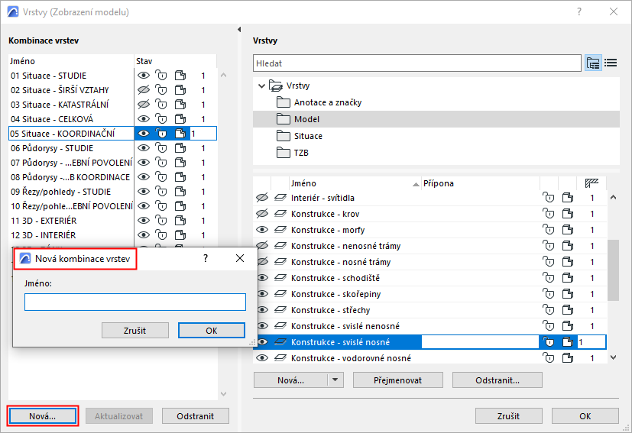
Task: Show the Interiér - svítidla layer
Action: pyautogui.click(x=262, y=198)
